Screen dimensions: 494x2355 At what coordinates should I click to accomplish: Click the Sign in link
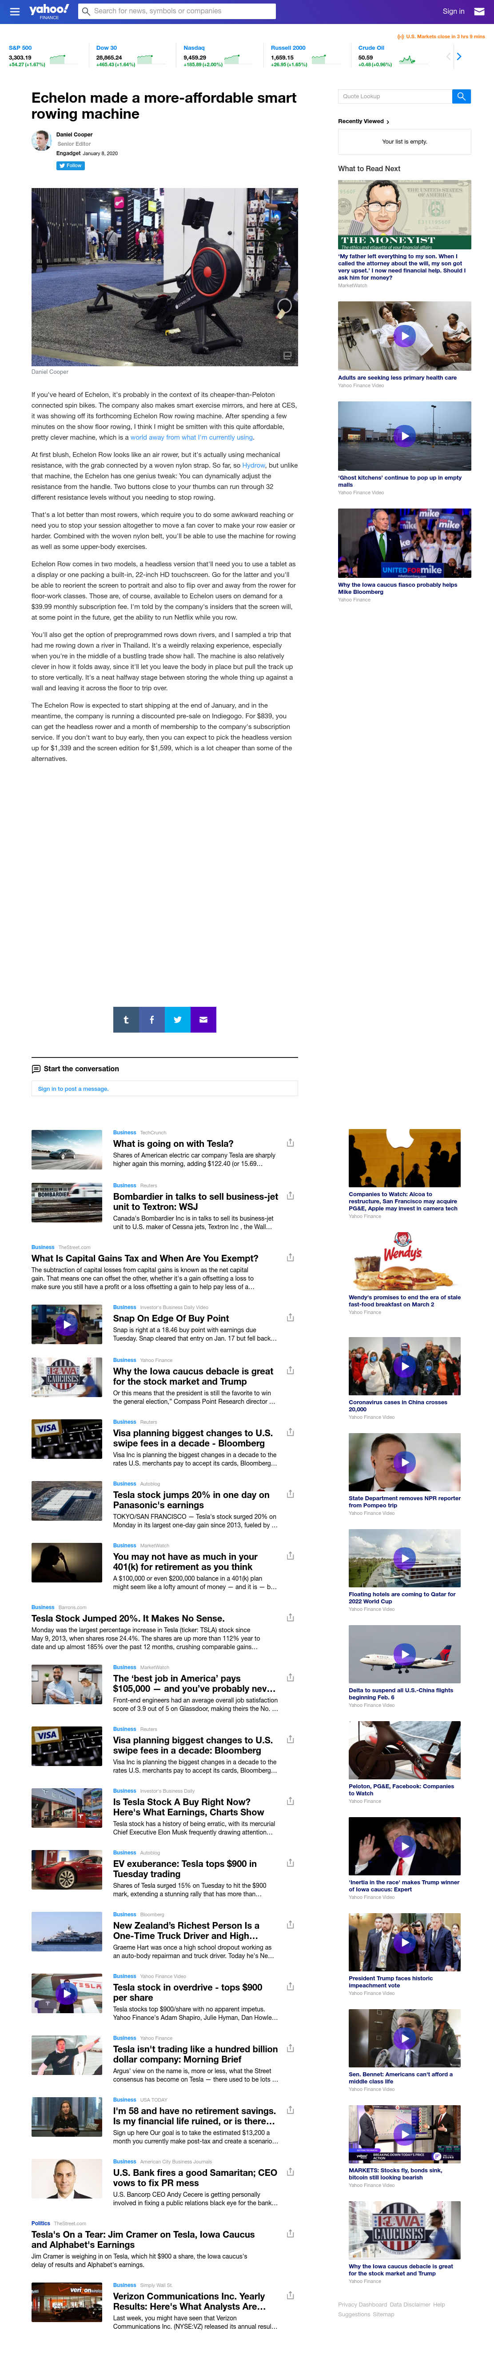[454, 11]
